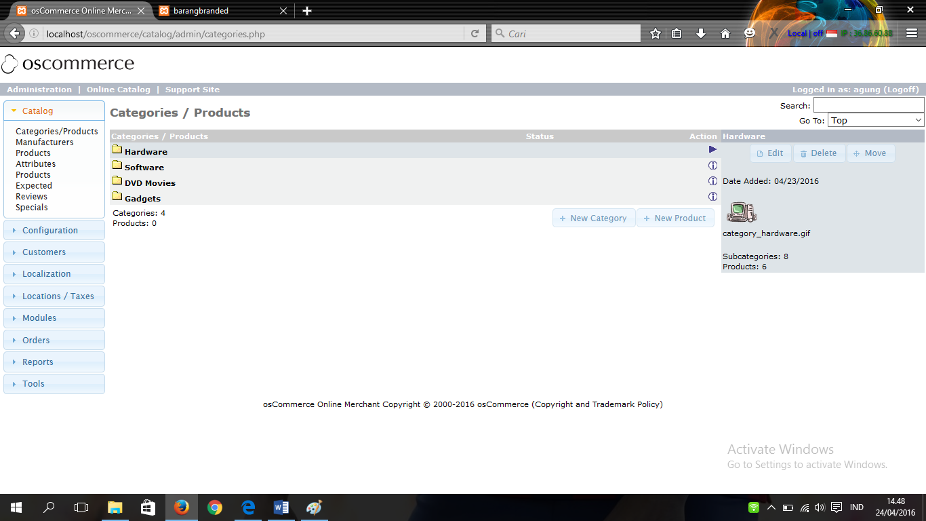Image resolution: width=926 pixels, height=521 pixels.
Task: Click the site info icon in address bar
Action: click(x=34, y=33)
